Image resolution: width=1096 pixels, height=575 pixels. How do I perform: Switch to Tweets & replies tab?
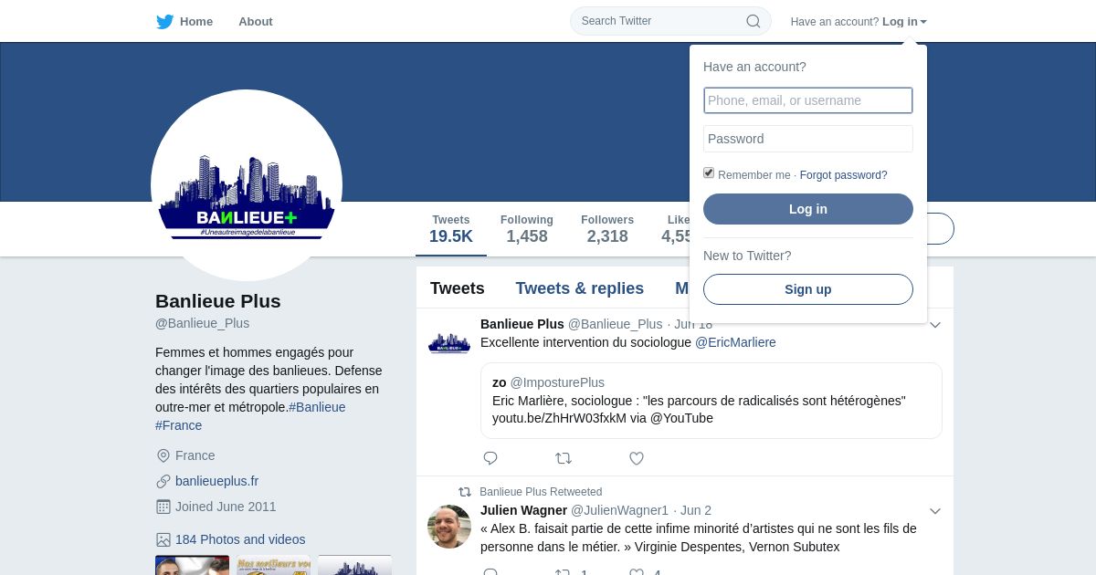pos(580,288)
